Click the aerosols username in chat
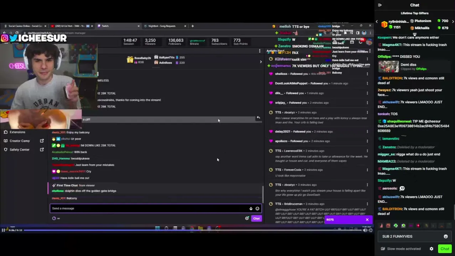 click(389, 188)
